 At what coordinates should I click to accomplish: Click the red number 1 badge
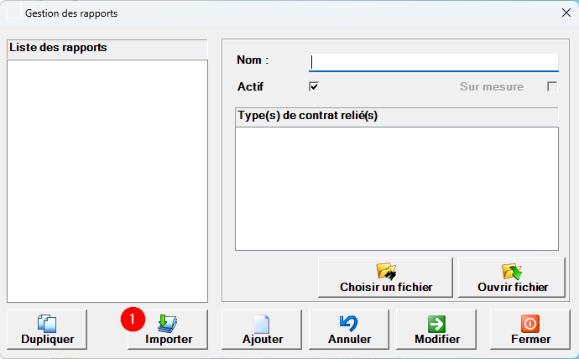(x=133, y=319)
